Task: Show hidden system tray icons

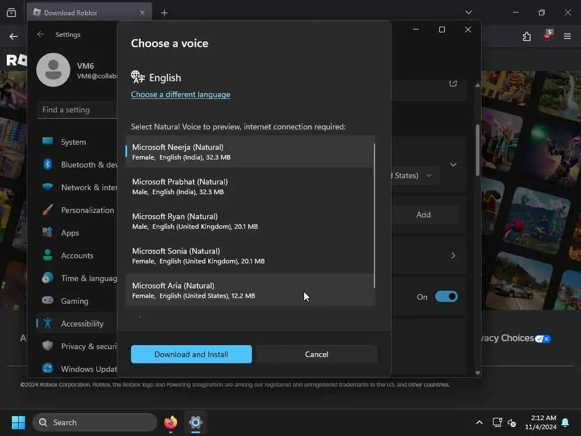Action: click(x=479, y=422)
